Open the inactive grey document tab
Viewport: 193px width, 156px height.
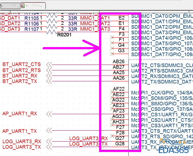(x=10, y=6)
